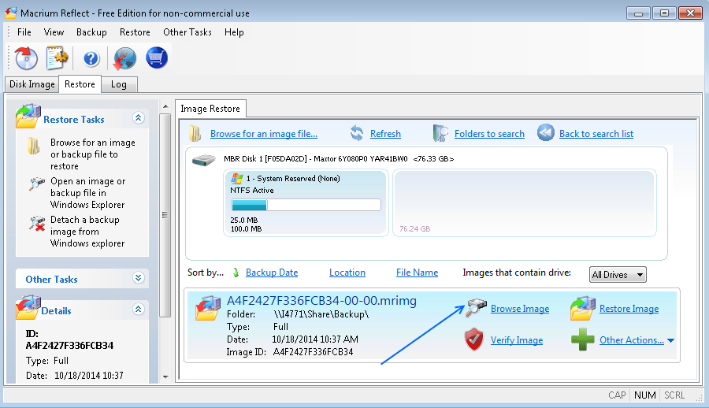Image resolution: width=709 pixels, height=408 pixels.
Task: Click the blue Back arrow icon
Action: point(546,133)
